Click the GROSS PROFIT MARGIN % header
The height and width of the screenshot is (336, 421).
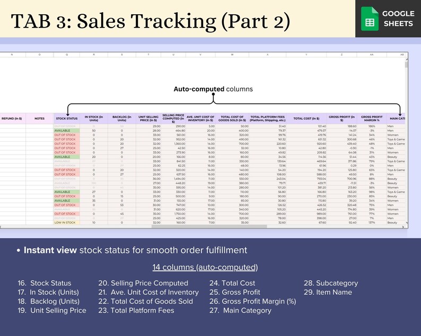pos(372,119)
